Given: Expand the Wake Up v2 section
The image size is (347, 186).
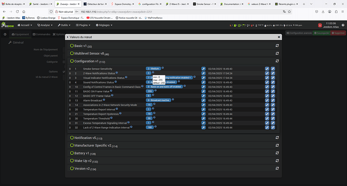Looking at the screenshot, I should 84,161.
